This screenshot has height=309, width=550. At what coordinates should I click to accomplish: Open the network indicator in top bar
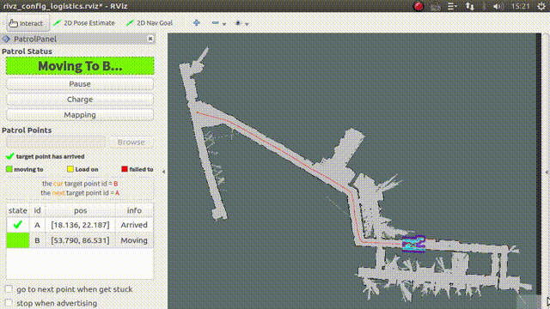coord(470,6)
